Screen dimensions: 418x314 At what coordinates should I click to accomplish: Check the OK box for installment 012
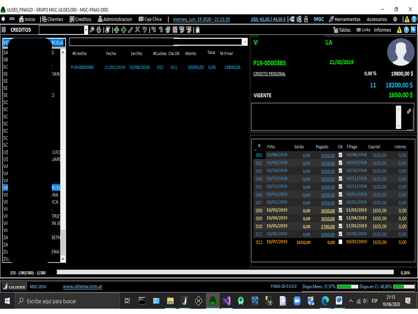click(x=340, y=242)
